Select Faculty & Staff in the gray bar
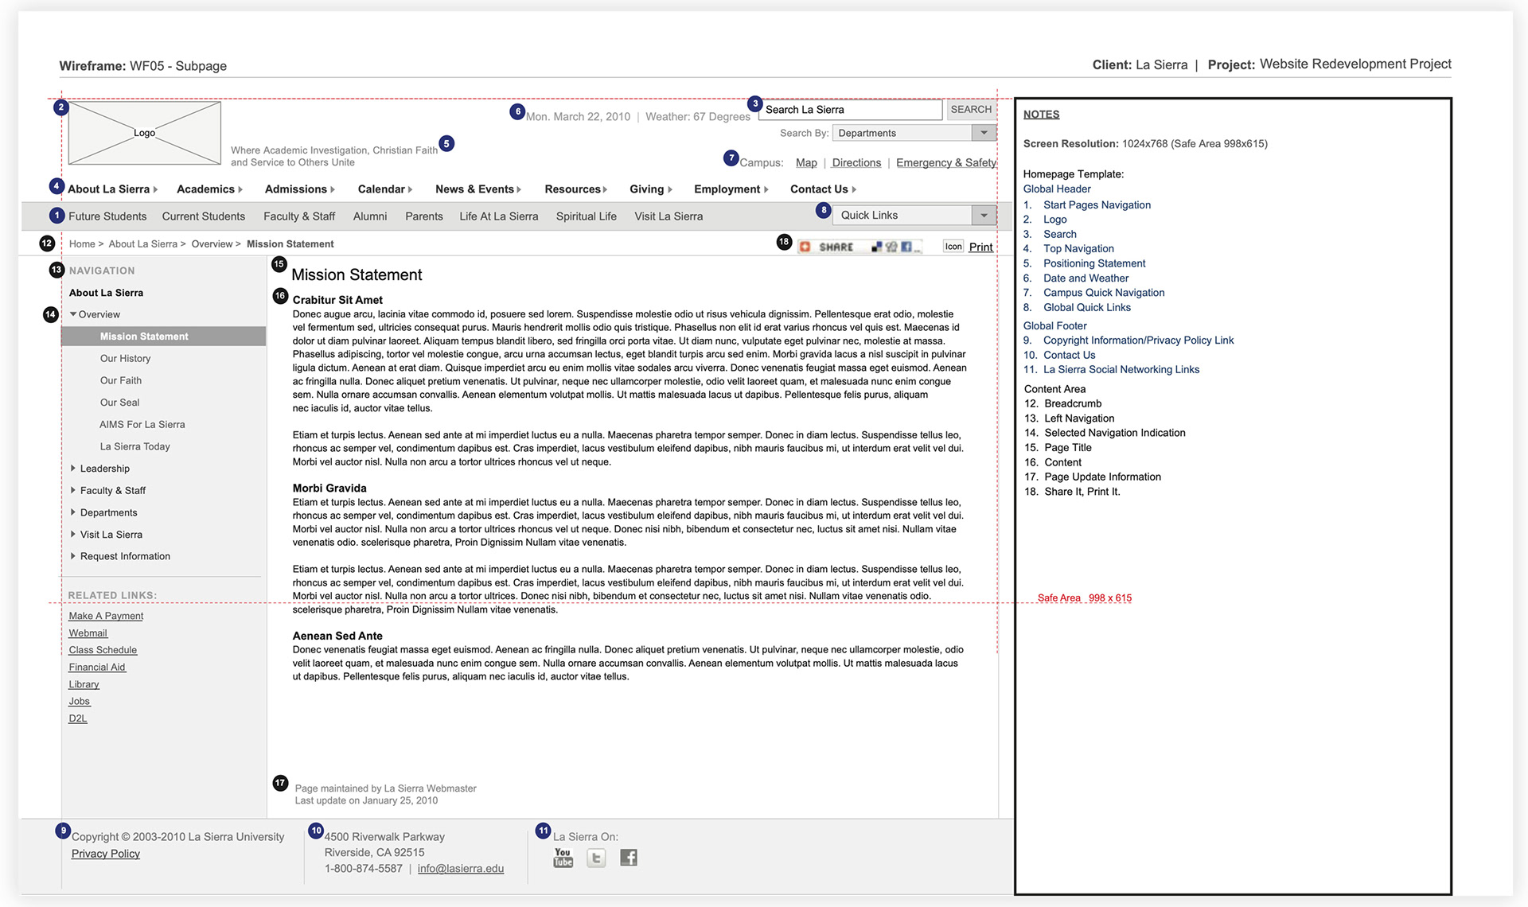The image size is (1528, 907). [299, 216]
